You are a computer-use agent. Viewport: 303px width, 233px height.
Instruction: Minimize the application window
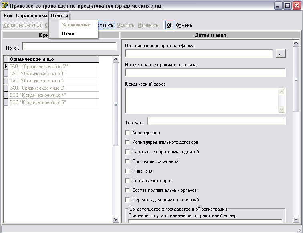coord(278,6)
